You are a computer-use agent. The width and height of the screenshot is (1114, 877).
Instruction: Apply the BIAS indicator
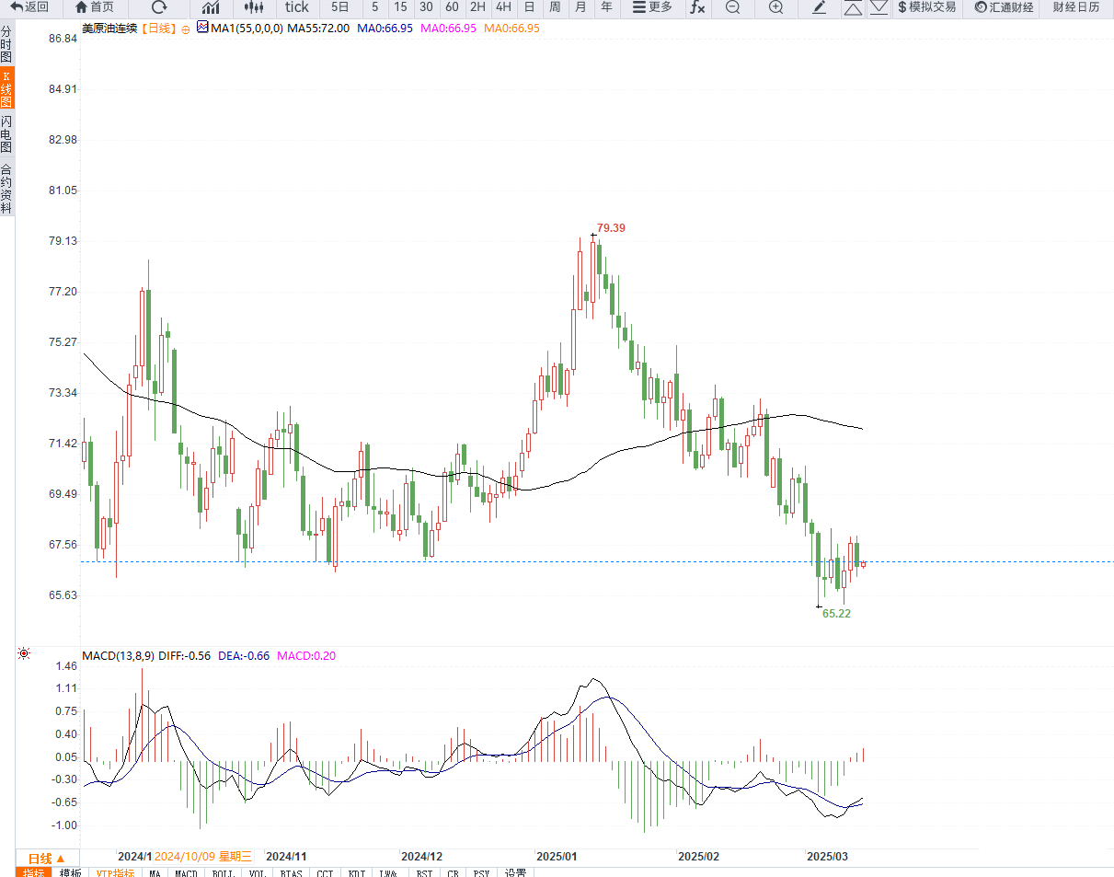pos(291,872)
